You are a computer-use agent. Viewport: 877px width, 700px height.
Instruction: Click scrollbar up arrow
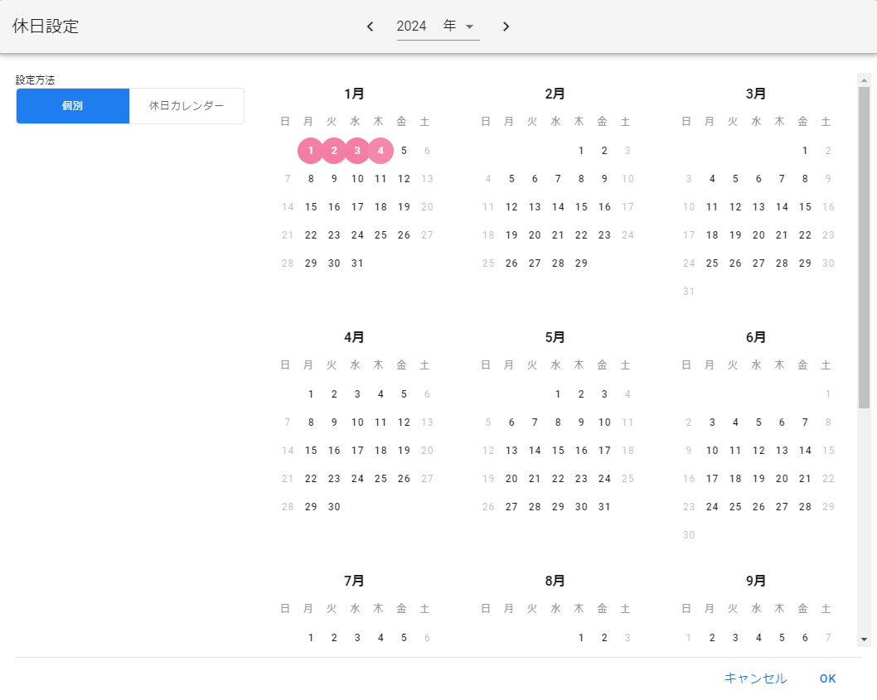[864, 80]
